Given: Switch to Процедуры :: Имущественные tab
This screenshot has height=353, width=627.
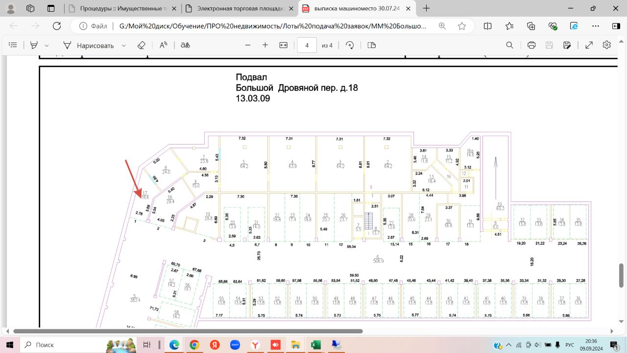Looking at the screenshot, I should [x=122, y=8].
